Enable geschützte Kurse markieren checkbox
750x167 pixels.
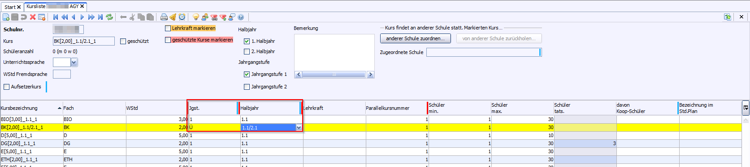(x=168, y=40)
